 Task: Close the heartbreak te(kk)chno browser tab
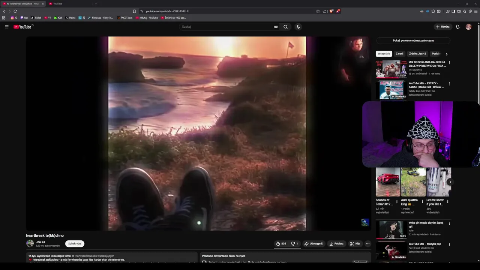[43, 4]
